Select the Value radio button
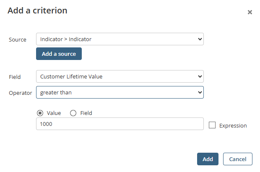The width and height of the screenshot is (260, 172). point(40,113)
